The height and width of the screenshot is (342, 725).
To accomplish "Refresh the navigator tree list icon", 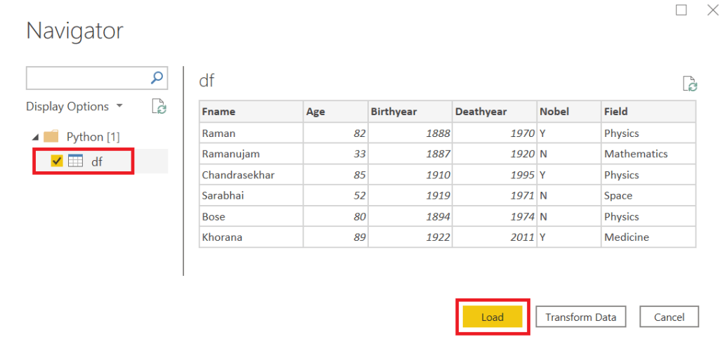I will [x=159, y=106].
